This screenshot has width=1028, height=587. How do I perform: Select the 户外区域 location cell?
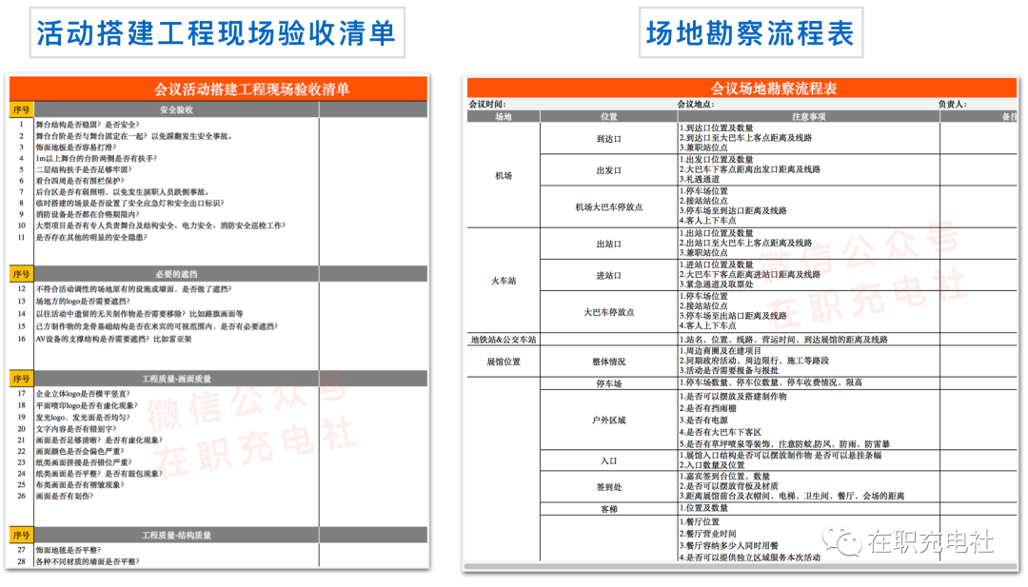point(608,420)
